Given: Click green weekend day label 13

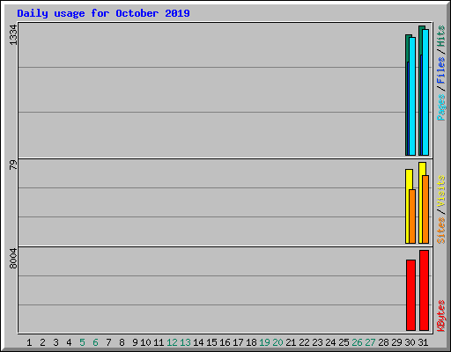Looking at the screenshot, I should click(x=185, y=342).
